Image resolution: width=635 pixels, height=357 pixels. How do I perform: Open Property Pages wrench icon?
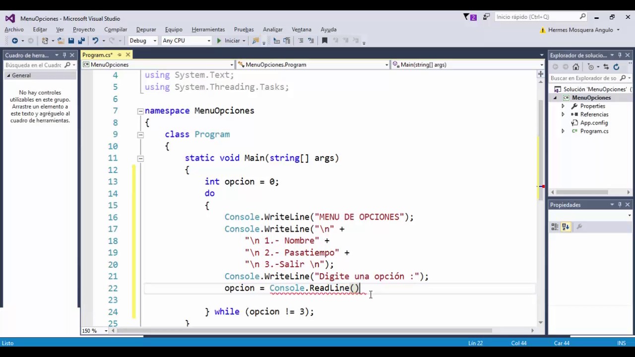(x=579, y=227)
